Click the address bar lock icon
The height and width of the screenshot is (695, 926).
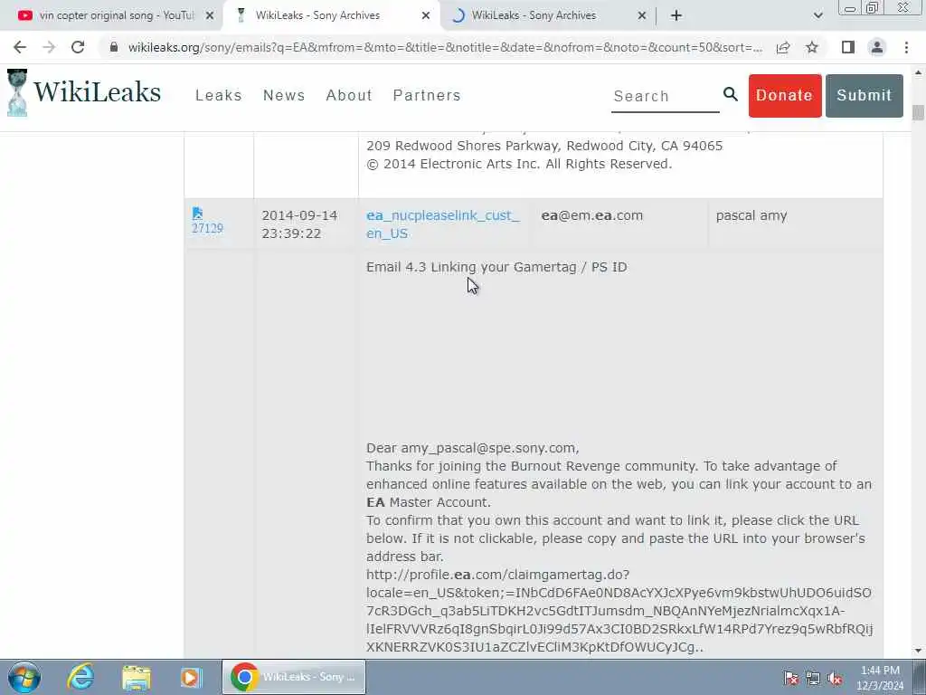click(x=114, y=47)
